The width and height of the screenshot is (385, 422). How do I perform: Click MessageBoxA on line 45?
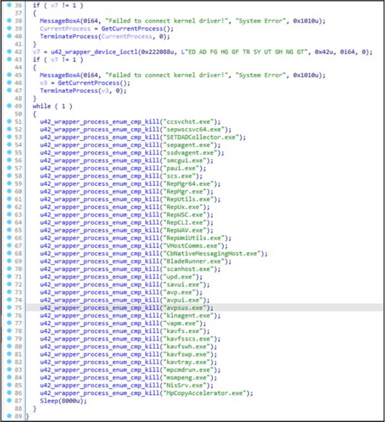[59, 75]
